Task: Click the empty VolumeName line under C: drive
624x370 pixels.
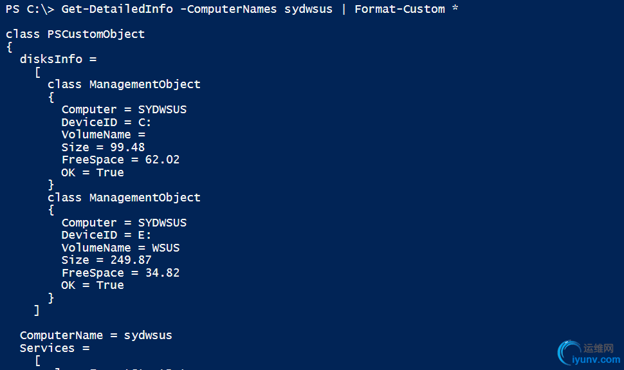Action: [x=103, y=134]
